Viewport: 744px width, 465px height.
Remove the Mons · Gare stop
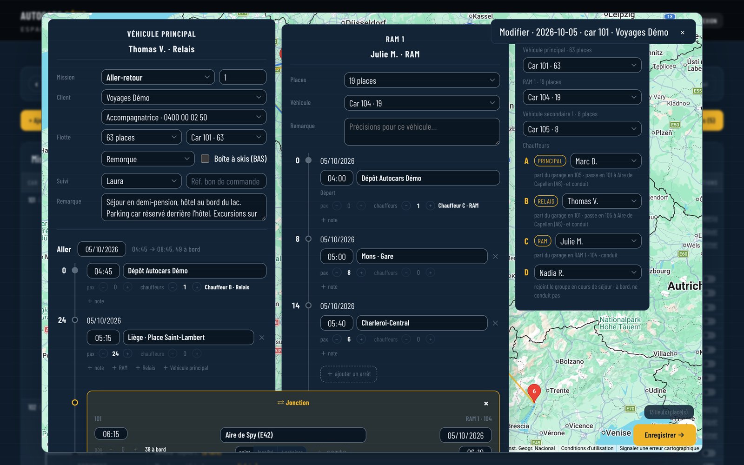[495, 257]
